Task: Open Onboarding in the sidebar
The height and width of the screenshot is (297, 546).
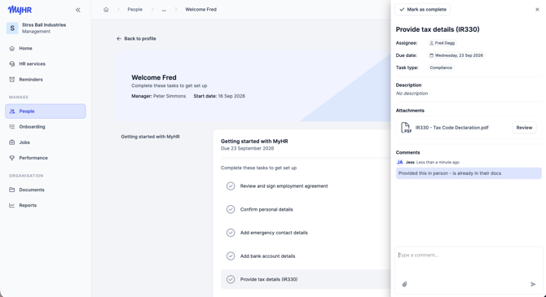Action: pos(46,127)
